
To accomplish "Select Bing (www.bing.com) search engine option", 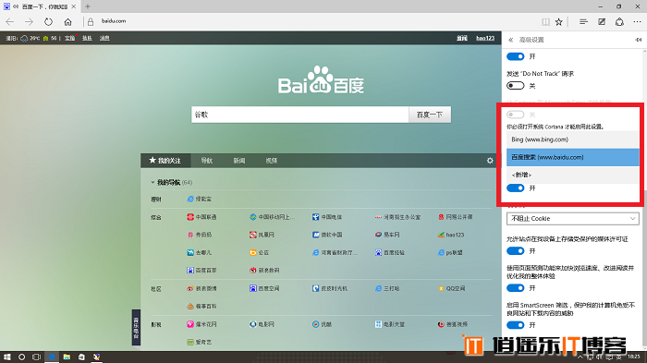I will point(573,139).
